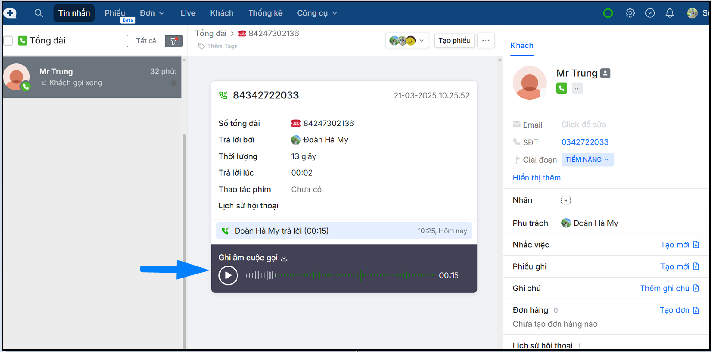Click the green phone icon under Mr Trung
711x352 pixels.
561,88
